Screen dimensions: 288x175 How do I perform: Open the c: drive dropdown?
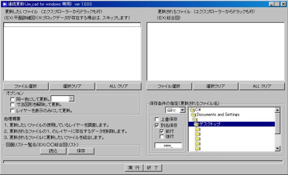coord(182,110)
